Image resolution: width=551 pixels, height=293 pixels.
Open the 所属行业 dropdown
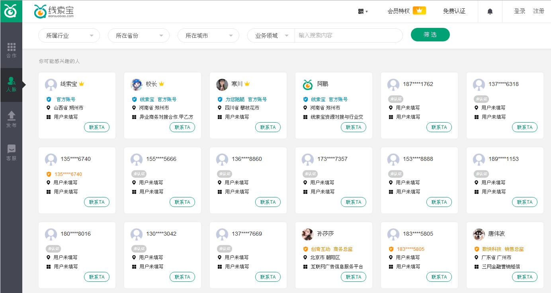[x=69, y=35]
